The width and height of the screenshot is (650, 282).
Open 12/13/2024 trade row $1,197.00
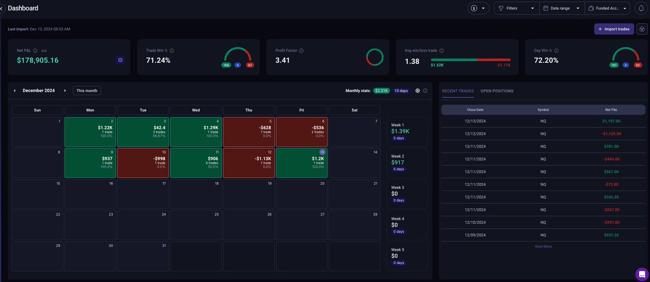point(543,121)
